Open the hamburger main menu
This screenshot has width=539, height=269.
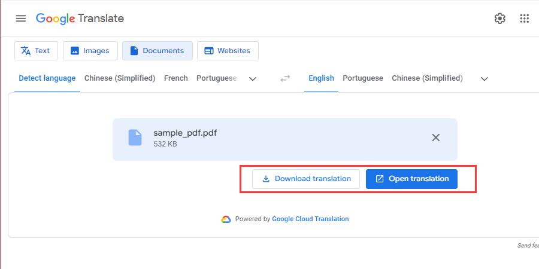click(x=21, y=19)
